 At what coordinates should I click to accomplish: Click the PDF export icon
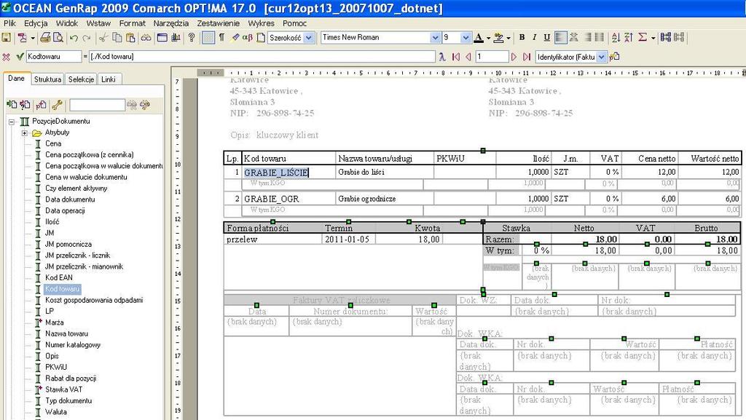click(22, 38)
